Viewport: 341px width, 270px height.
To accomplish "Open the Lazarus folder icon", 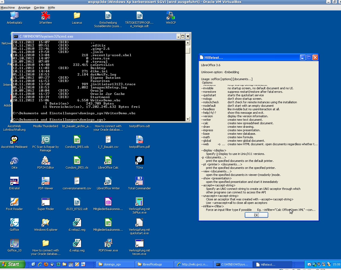I will point(77,16).
